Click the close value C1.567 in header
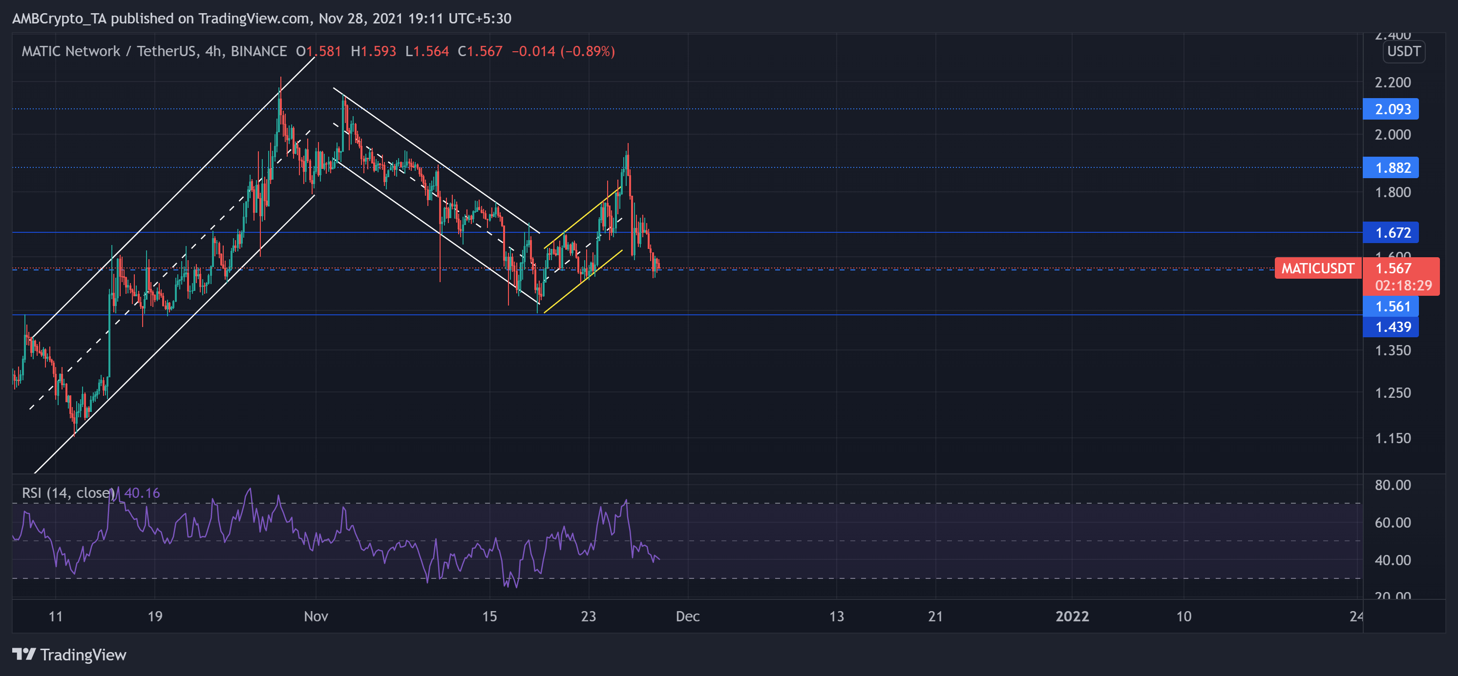This screenshot has height=676, width=1458. (480, 51)
